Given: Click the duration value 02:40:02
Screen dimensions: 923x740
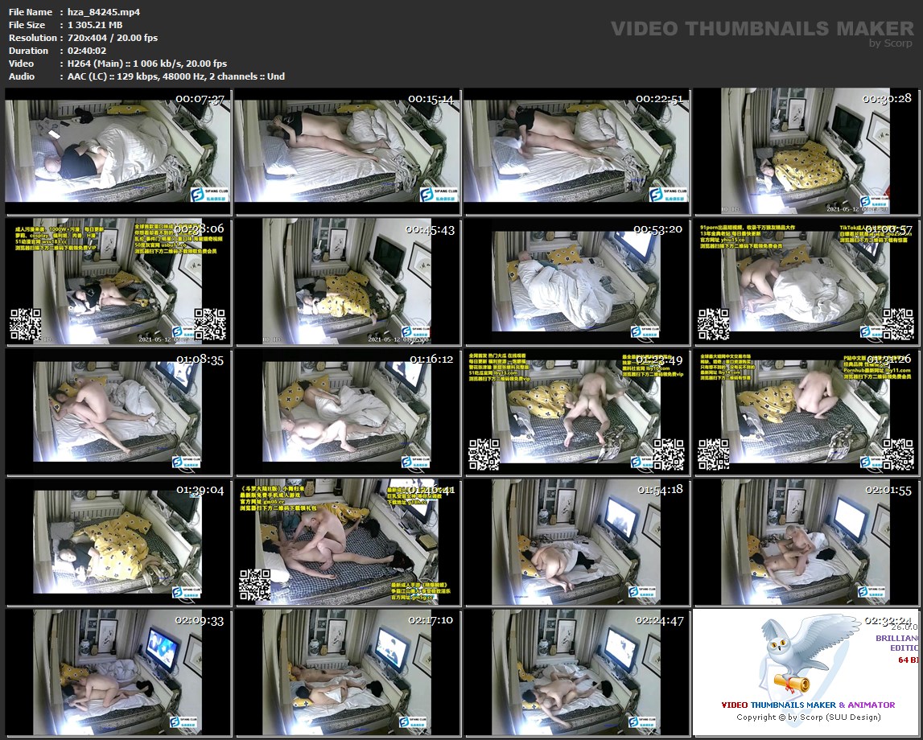Looking at the screenshot, I should coord(87,51).
